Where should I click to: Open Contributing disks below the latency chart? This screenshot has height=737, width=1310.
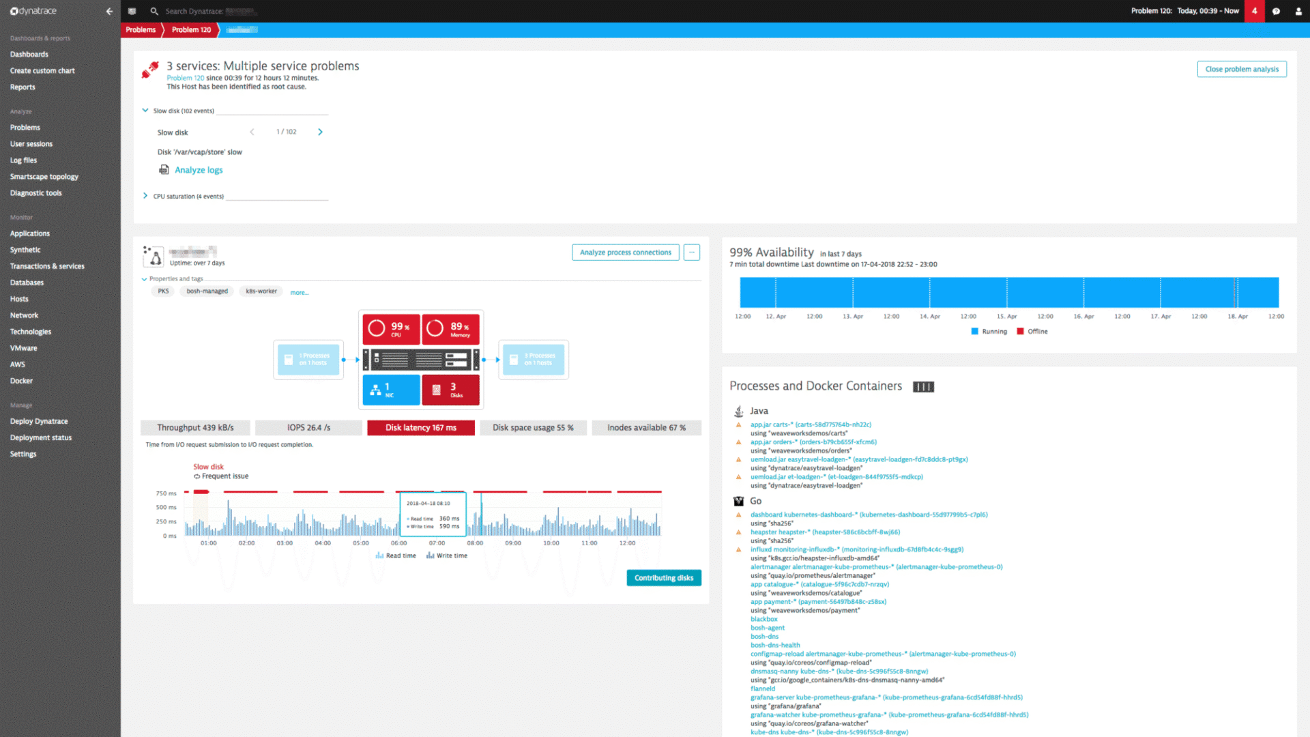[x=663, y=577]
